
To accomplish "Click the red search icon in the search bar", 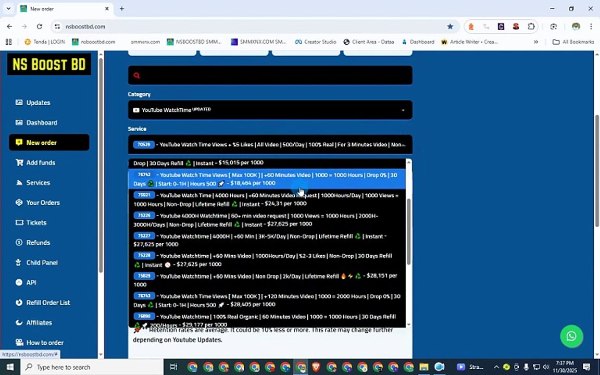I will (x=136, y=76).
